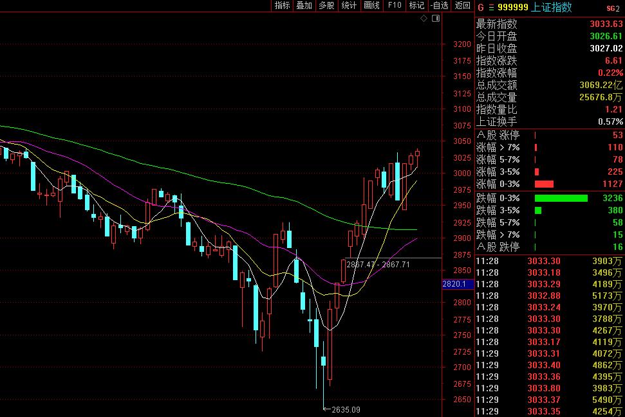Click the 返回 back button
625x417 pixels.
tap(462, 5)
